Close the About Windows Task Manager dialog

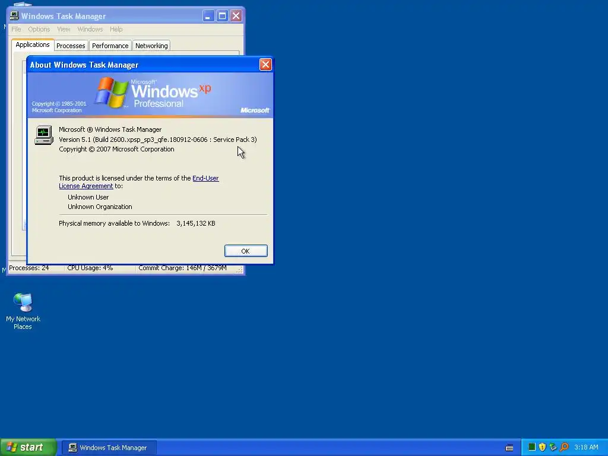(x=265, y=64)
